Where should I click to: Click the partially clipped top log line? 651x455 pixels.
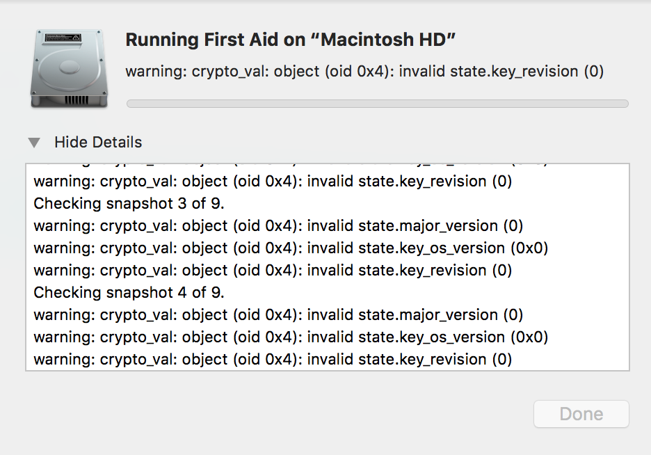pyautogui.click(x=291, y=166)
